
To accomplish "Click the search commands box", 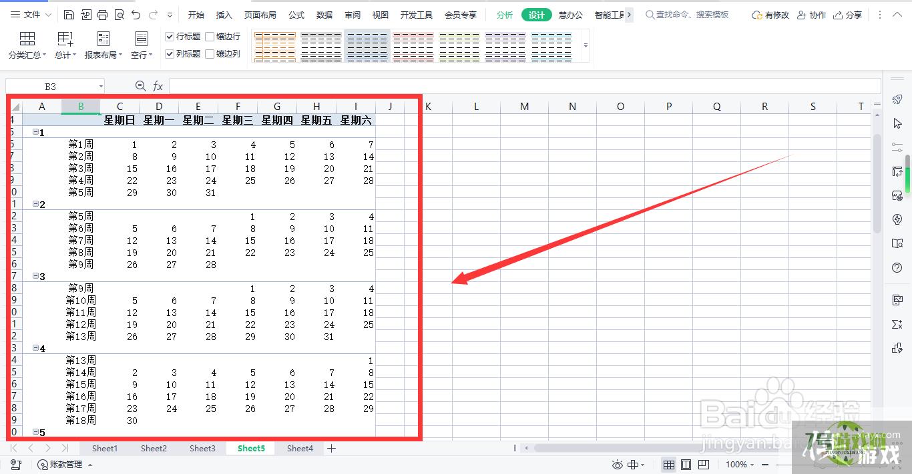I will tap(687, 15).
